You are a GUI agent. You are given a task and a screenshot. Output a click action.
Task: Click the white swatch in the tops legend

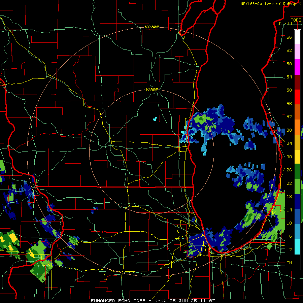(x=297, y=37)
